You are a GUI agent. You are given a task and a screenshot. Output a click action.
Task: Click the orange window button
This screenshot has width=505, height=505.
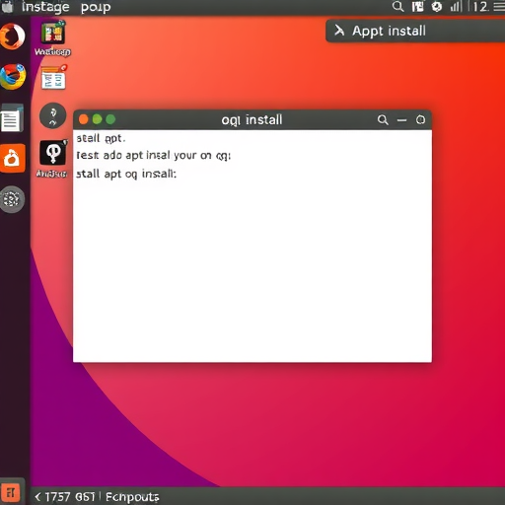click(x=84, y=119)
